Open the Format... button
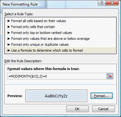 pos(102,96)
